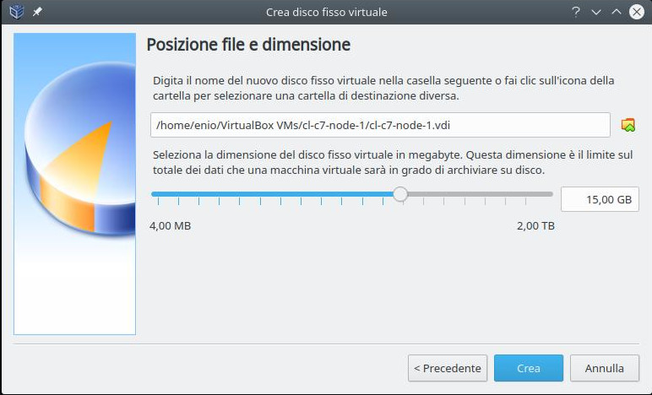The image size is (652, 395).
Task: Click the 2,00 TB maximum size label
Action: point(535,226)
